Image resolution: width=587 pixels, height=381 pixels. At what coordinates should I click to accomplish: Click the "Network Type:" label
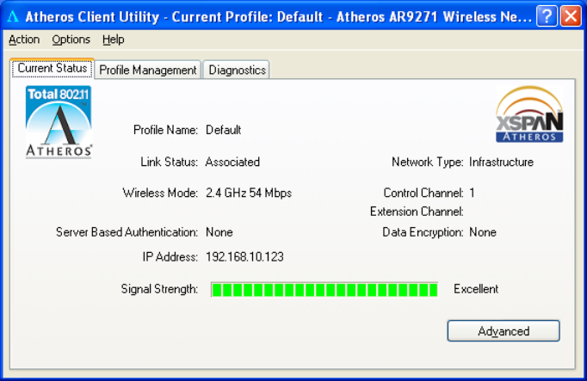coord(428,162)
